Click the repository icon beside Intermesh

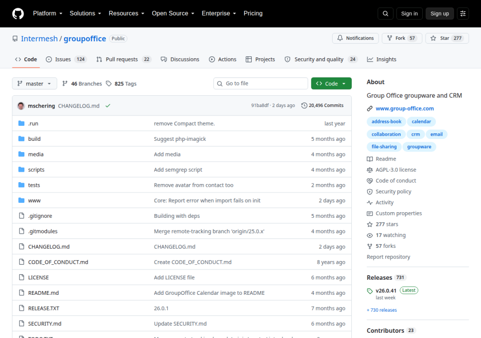pyautogui.click(x=15, y=38)
